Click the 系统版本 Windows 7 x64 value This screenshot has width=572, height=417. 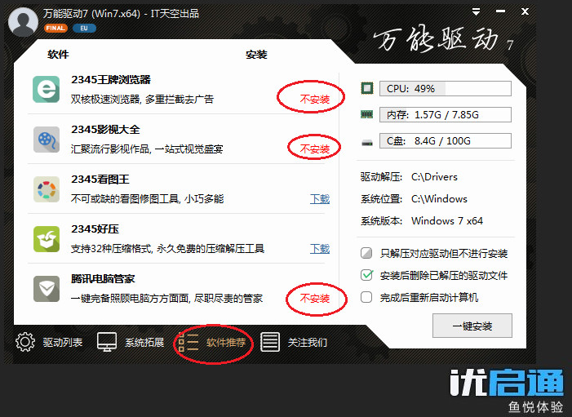447,220
